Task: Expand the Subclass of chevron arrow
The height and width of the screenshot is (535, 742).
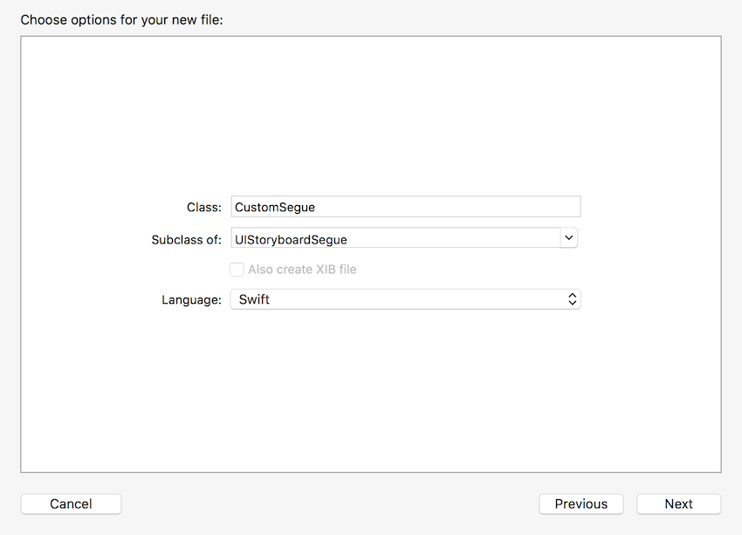Action: [x=569, y=238]
